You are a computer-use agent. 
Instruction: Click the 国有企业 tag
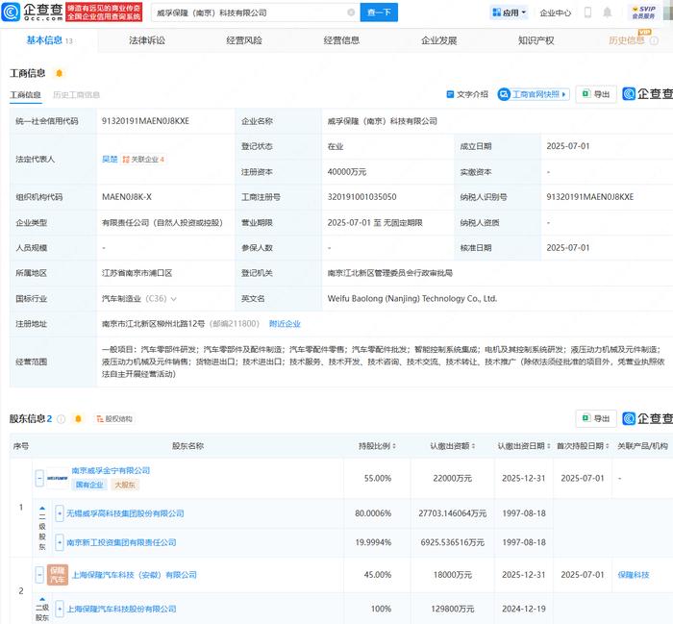click(x=89, y=485)
